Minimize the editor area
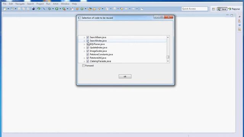The image size is (244, 137). tap(227, 15)
